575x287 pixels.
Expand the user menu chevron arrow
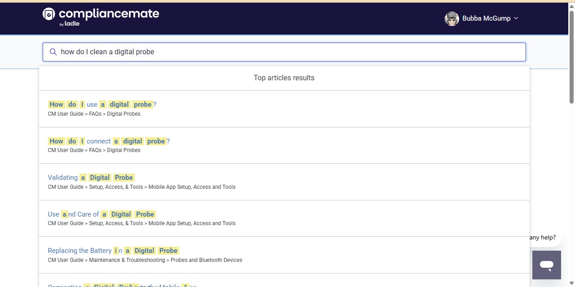tap(516, 18)
